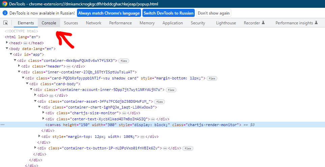The image size is (325, 167).
Task: Collapse the container-chart-1ghFQJe div node
Action: 39,107
